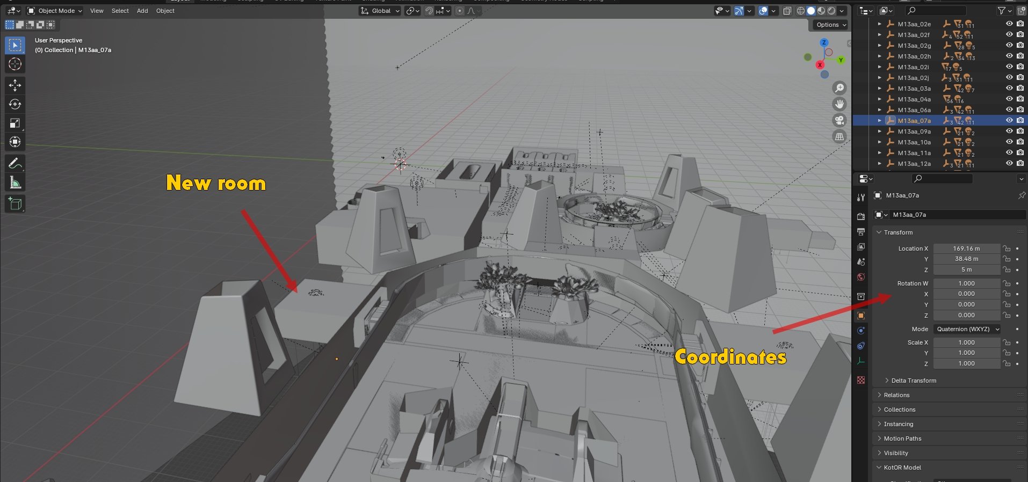Select the Transform tool

[x=15, y=142]
